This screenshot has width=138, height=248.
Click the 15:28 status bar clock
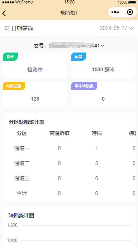(69, 2)
